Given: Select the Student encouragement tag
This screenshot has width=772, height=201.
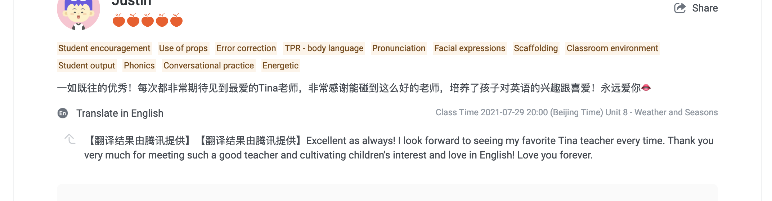Looking at the screenshot, I should [x=104, y=48].
